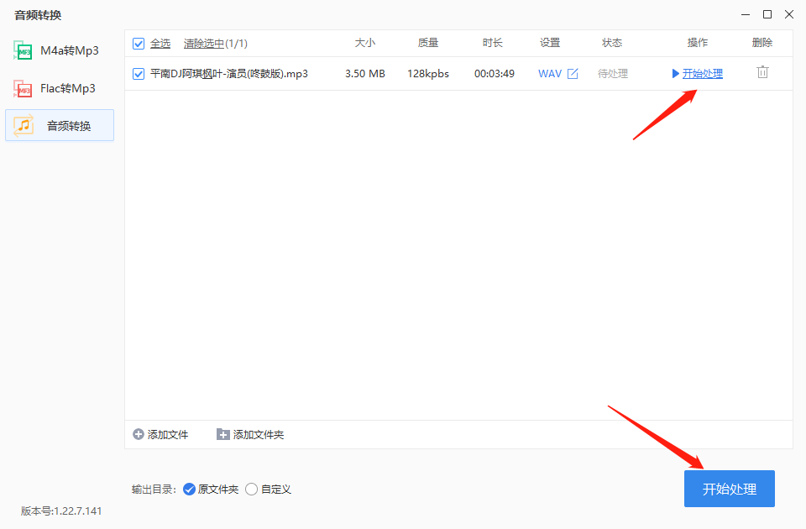This screenshot has width=806, height=529.
Task: Click the blue 开始处理 button
Action: [x=729, y=489]
